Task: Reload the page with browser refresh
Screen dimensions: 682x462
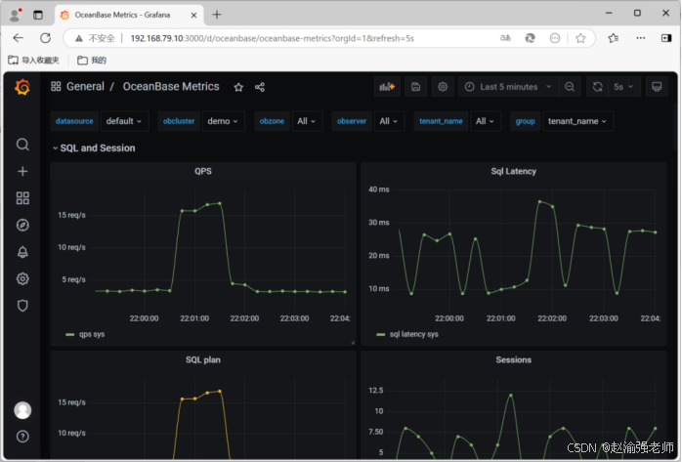Action: [x=45, y=38]
